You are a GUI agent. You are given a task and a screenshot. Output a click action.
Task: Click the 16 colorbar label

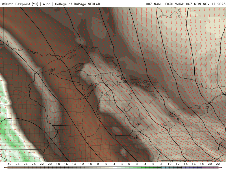pyautogui.click(x=194, y=164)
